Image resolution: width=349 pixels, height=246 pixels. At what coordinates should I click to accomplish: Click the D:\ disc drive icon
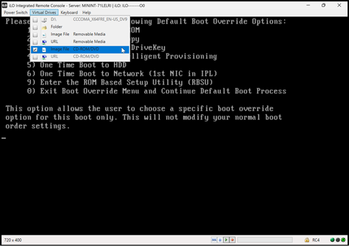(x=44, y=20)
